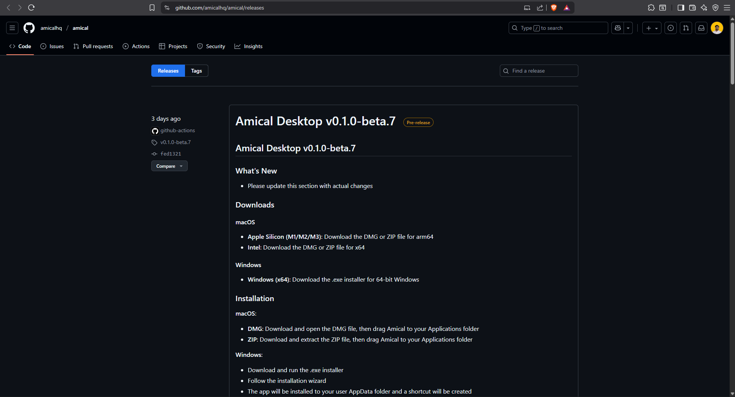Open the v0.1.0-beta.7 tag link
735x397 pixels.
(176, 142)
